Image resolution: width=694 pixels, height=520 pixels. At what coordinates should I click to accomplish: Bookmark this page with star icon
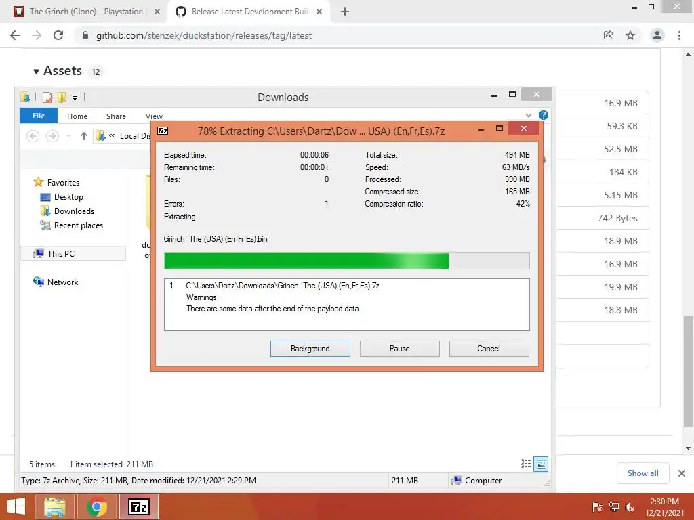[x=630, y=35]
